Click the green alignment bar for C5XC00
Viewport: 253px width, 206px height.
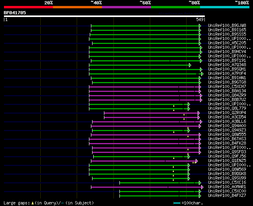pyautogui.click(x=159, y=192)
